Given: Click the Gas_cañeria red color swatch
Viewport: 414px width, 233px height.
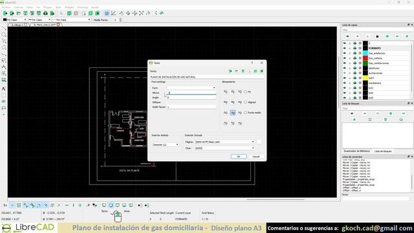Looking at the screenshot, I should (x=365, y=58).
